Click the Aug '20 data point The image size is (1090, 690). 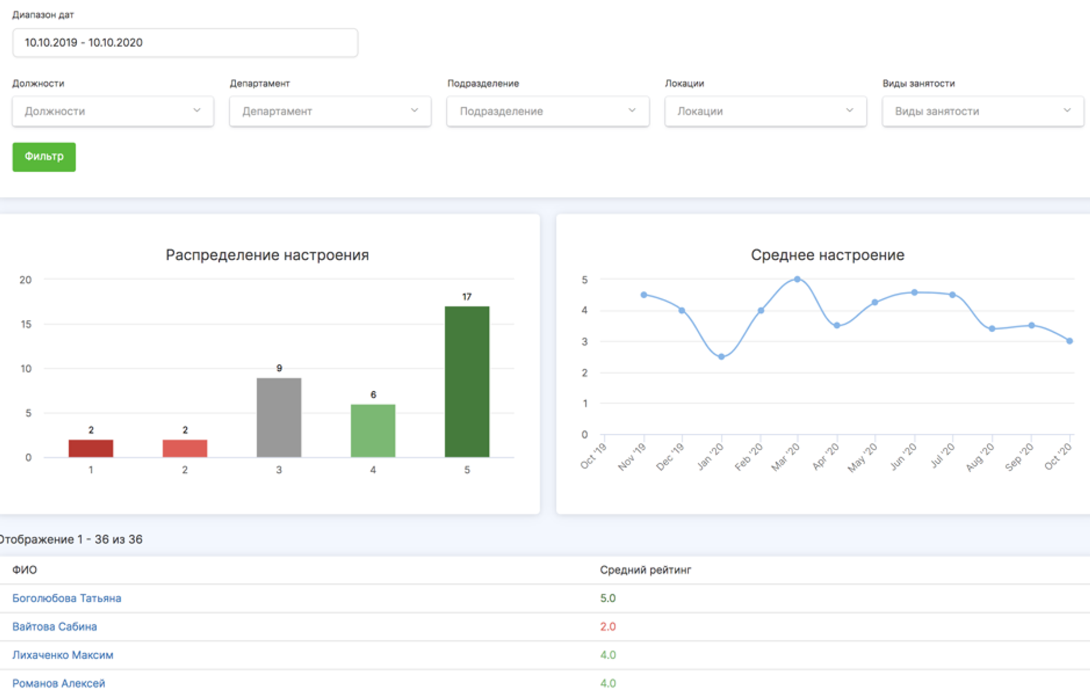[992, 328]
